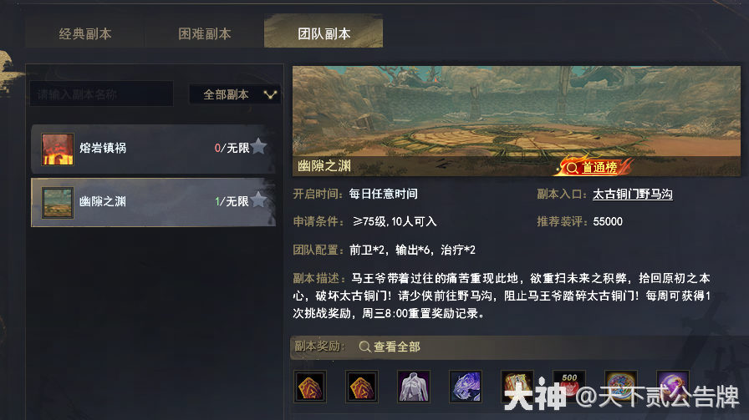Select the 团队副本 tab
Screen dimensions: 749x420
(324, 32)
